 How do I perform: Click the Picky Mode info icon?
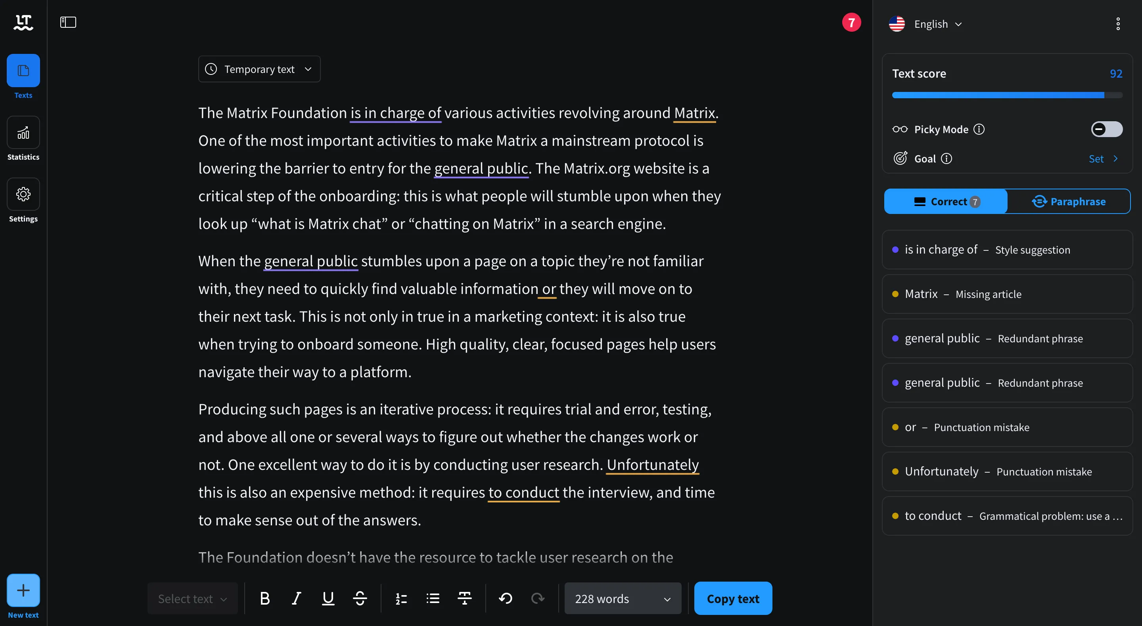[979, 130]
